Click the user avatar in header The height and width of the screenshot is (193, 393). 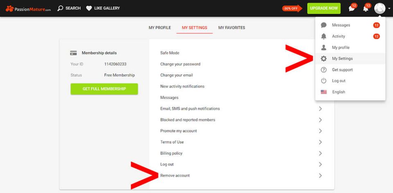point(380,9)
